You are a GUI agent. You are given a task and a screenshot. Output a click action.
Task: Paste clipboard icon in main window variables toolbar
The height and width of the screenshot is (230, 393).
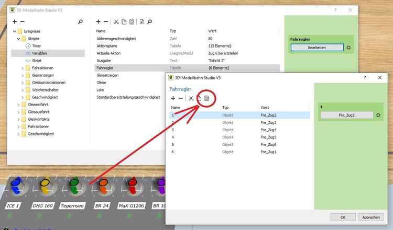click(x=132, y=22)
